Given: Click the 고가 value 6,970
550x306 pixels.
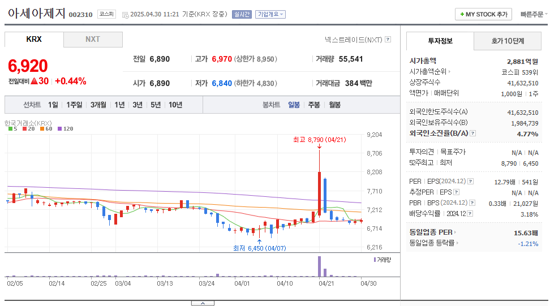Looking at the screenshot, I should point(222,59).
